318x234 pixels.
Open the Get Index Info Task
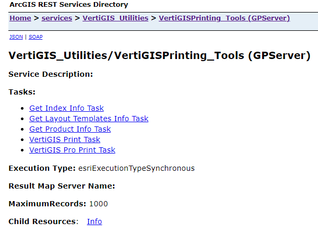pos(66,108)
